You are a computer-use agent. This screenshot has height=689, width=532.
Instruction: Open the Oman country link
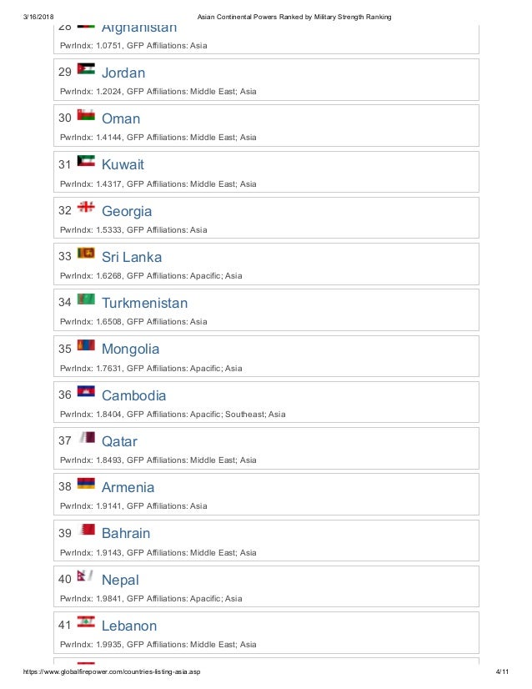tap(121, 118)
